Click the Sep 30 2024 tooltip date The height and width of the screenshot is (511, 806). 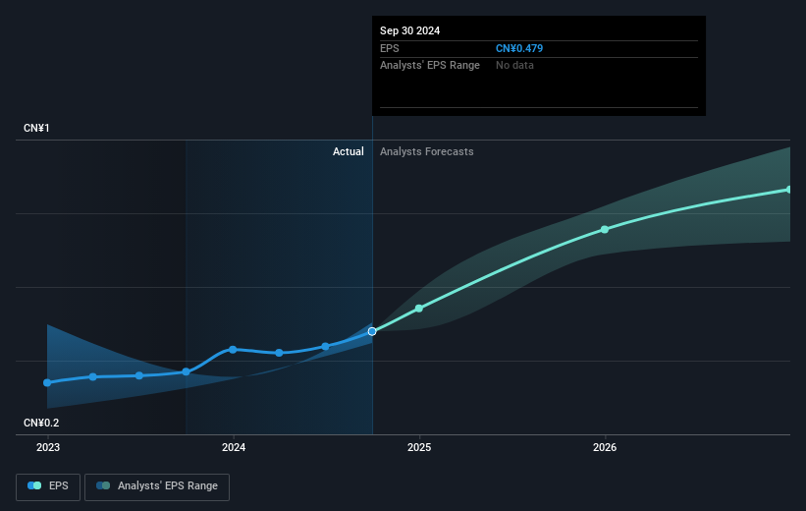(409, 30)
